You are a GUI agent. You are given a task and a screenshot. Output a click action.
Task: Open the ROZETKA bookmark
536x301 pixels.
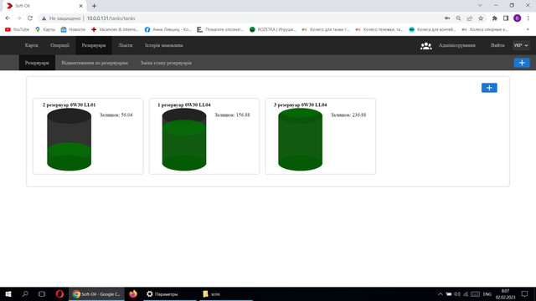click(x=273, y=30)
